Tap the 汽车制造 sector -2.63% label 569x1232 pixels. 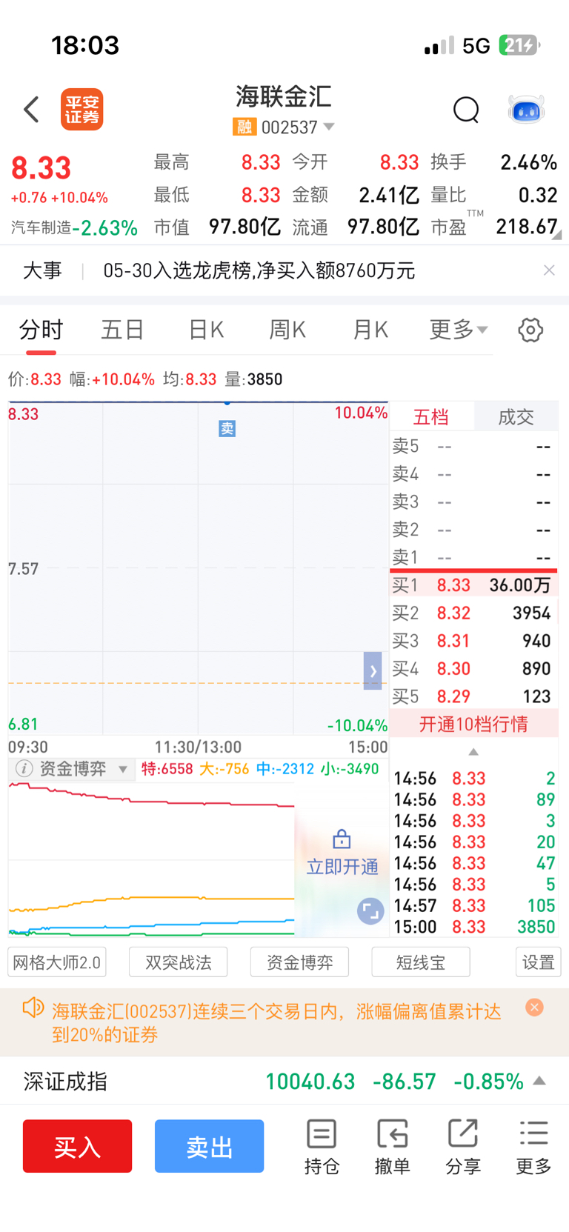[74, 227]
